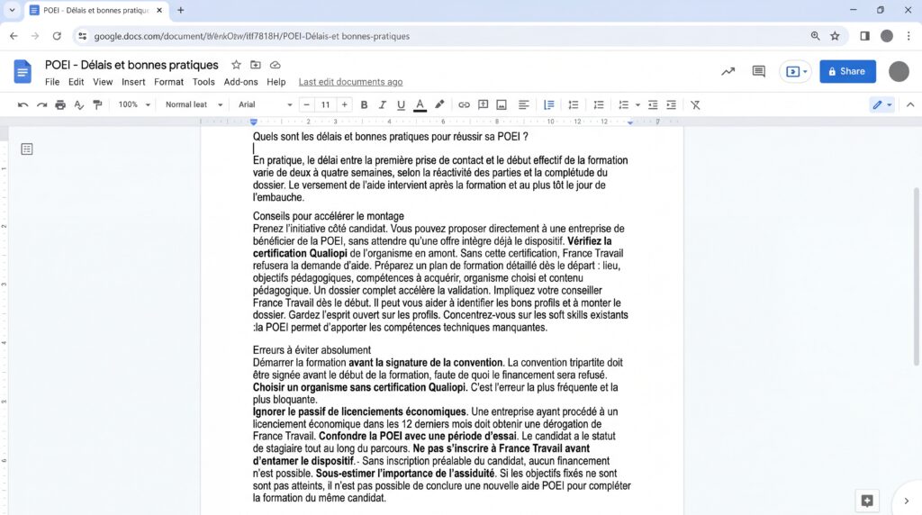This screenshot has height=515, width=922.
Task: Toggle Bold formatting
Action: click(x=364, y=104)
